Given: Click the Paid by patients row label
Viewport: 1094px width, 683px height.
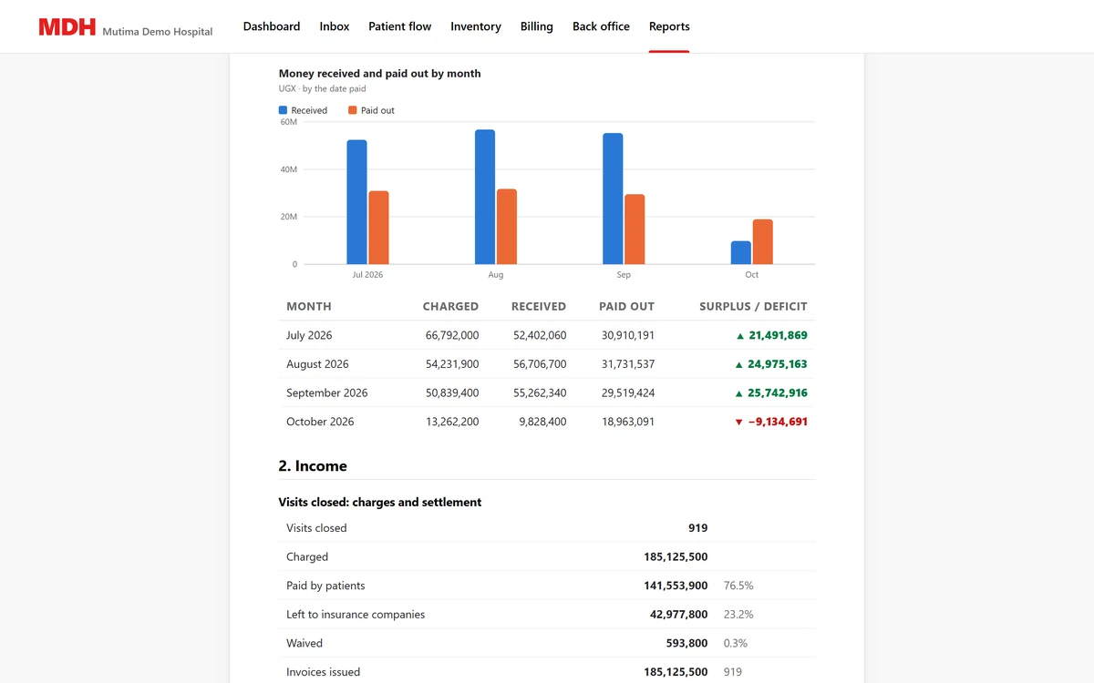Looking at the screenshot, I should [325, 586].
